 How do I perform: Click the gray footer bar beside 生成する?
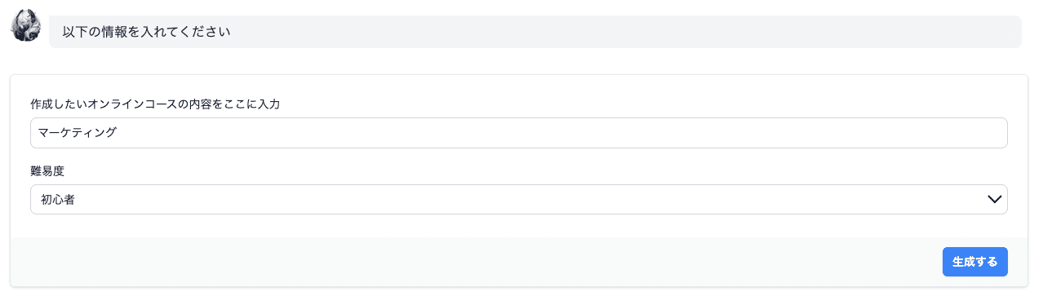tap(473, 262)
